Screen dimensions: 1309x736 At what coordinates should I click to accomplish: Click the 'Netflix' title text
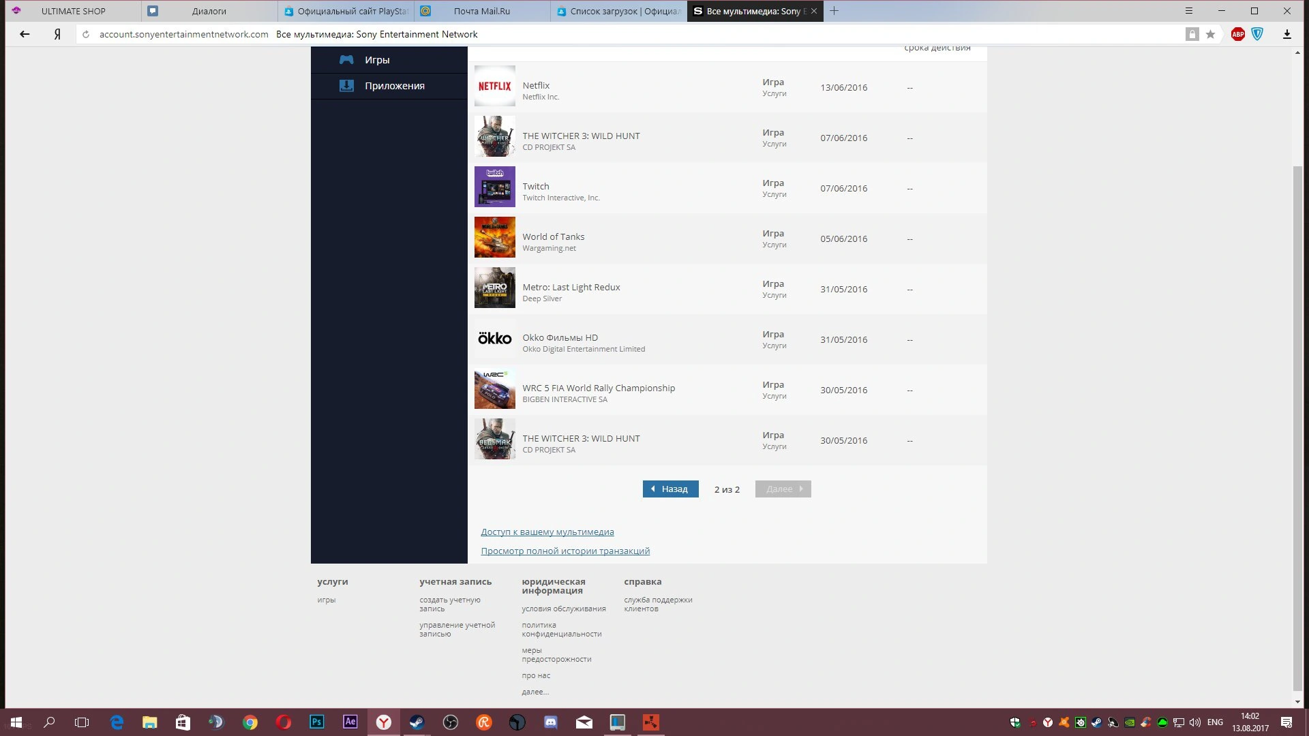[536, 85]
